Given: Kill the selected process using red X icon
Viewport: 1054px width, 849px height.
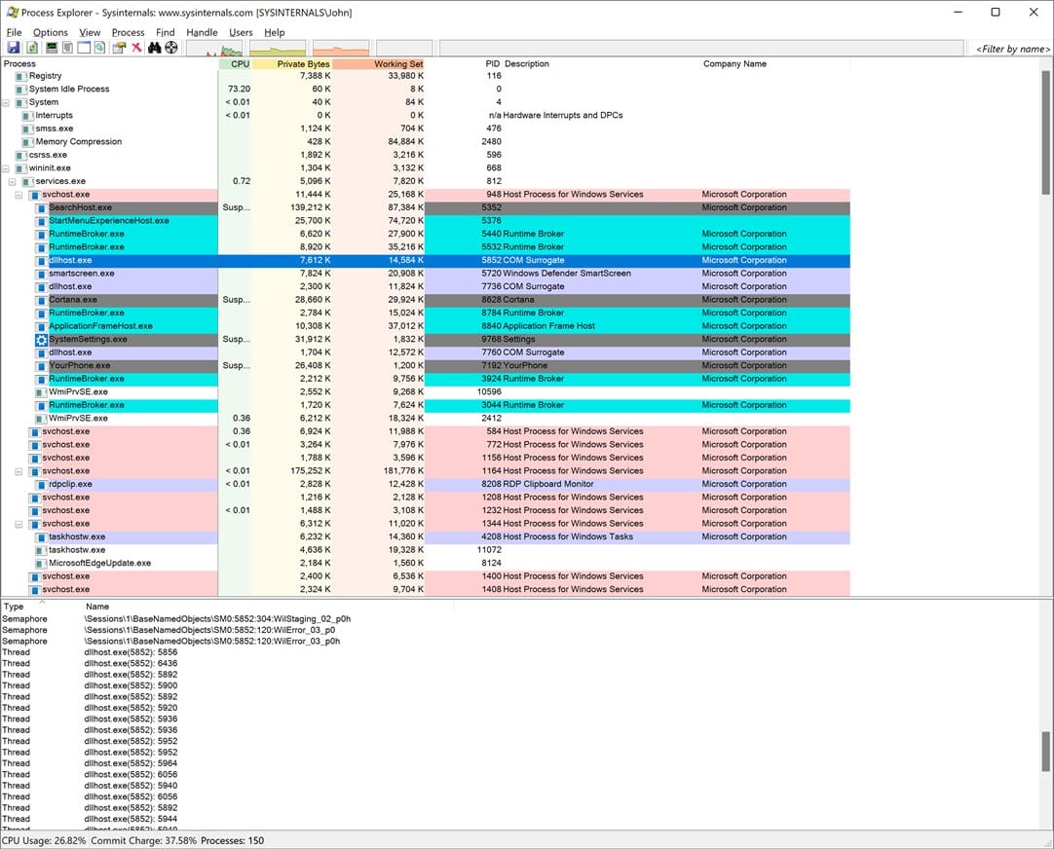Looking at the screenshot, I should tap(134, 47).
